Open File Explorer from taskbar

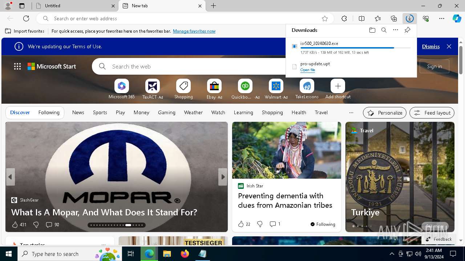click(x=167, y=254)
